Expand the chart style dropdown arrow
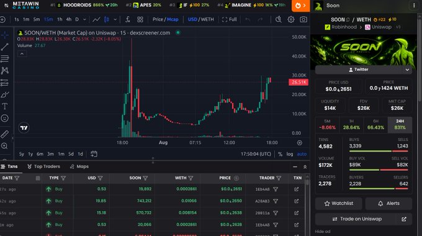 pos(115,19)
